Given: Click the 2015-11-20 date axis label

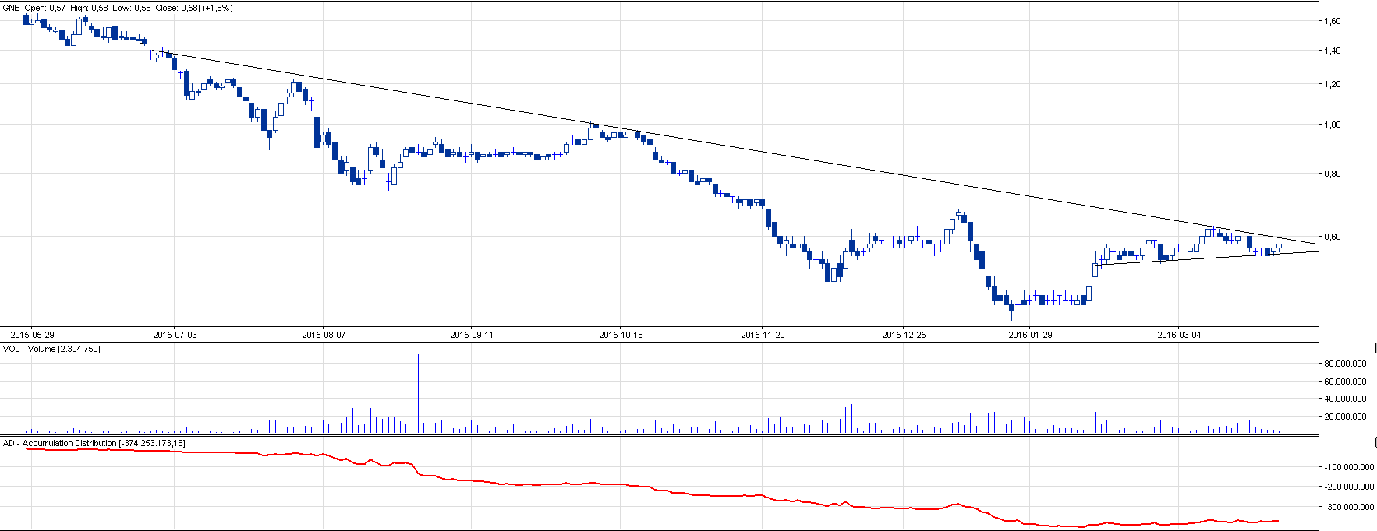Looking at the screenshot, I should tap(763, 335).
